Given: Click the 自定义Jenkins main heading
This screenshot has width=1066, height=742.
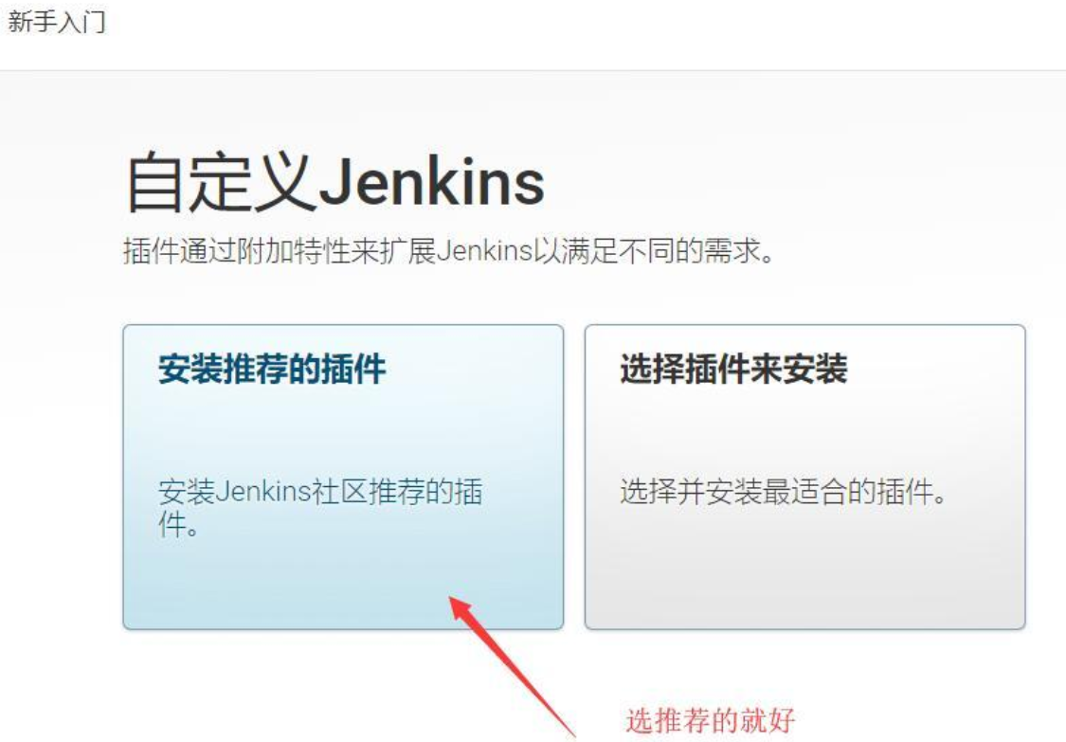Looking at the screenshot, I should pos(335,182).
